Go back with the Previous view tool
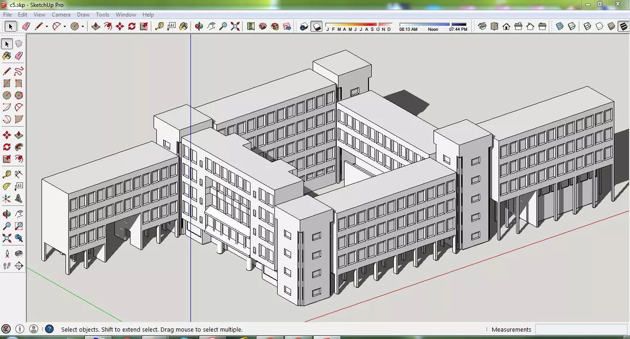This screenshot has height=339, width=630. (x=18, y=238)
